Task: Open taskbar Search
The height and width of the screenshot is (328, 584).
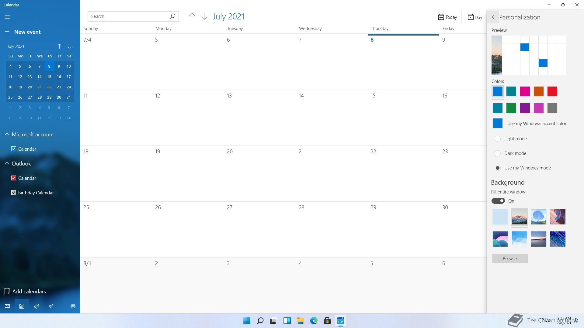Action: tap(260, 321)
